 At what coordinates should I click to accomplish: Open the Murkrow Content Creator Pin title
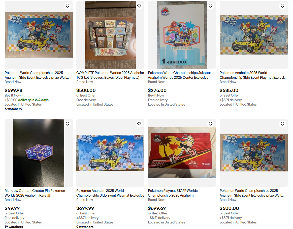(x=35, y=193)
